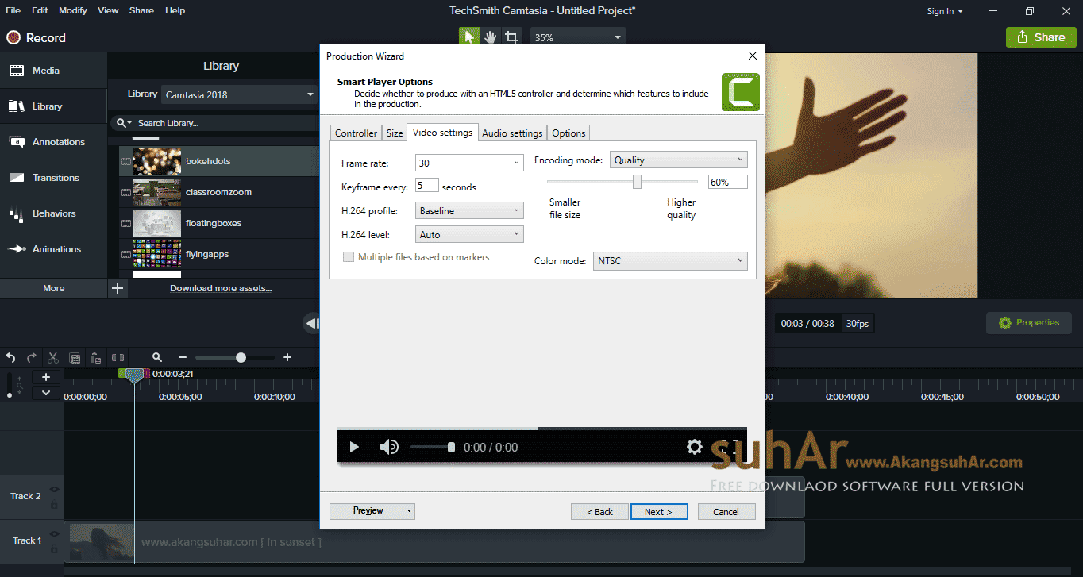Zoom out the timeline with minus
Image resolution: width=1083 pixels, height=577 pixels.
click(x=183, y=358)
